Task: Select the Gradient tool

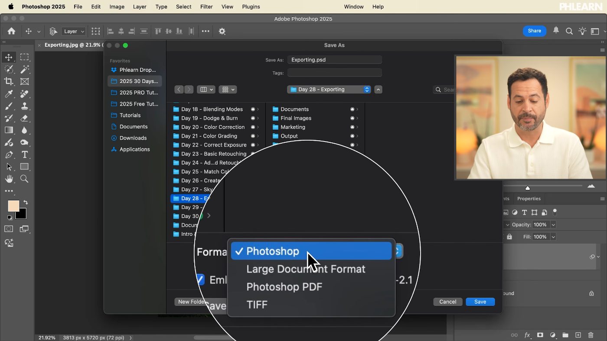Action: [9, 130]
